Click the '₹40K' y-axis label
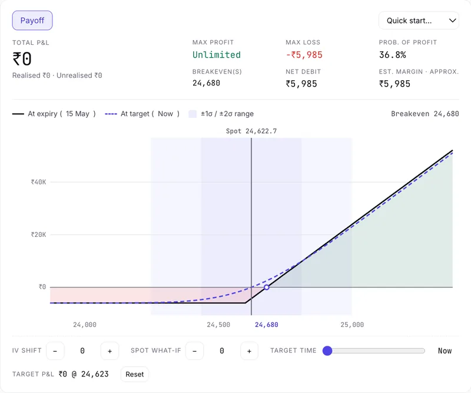This screenshot has height=393, width=471. (x=38, y=182)
